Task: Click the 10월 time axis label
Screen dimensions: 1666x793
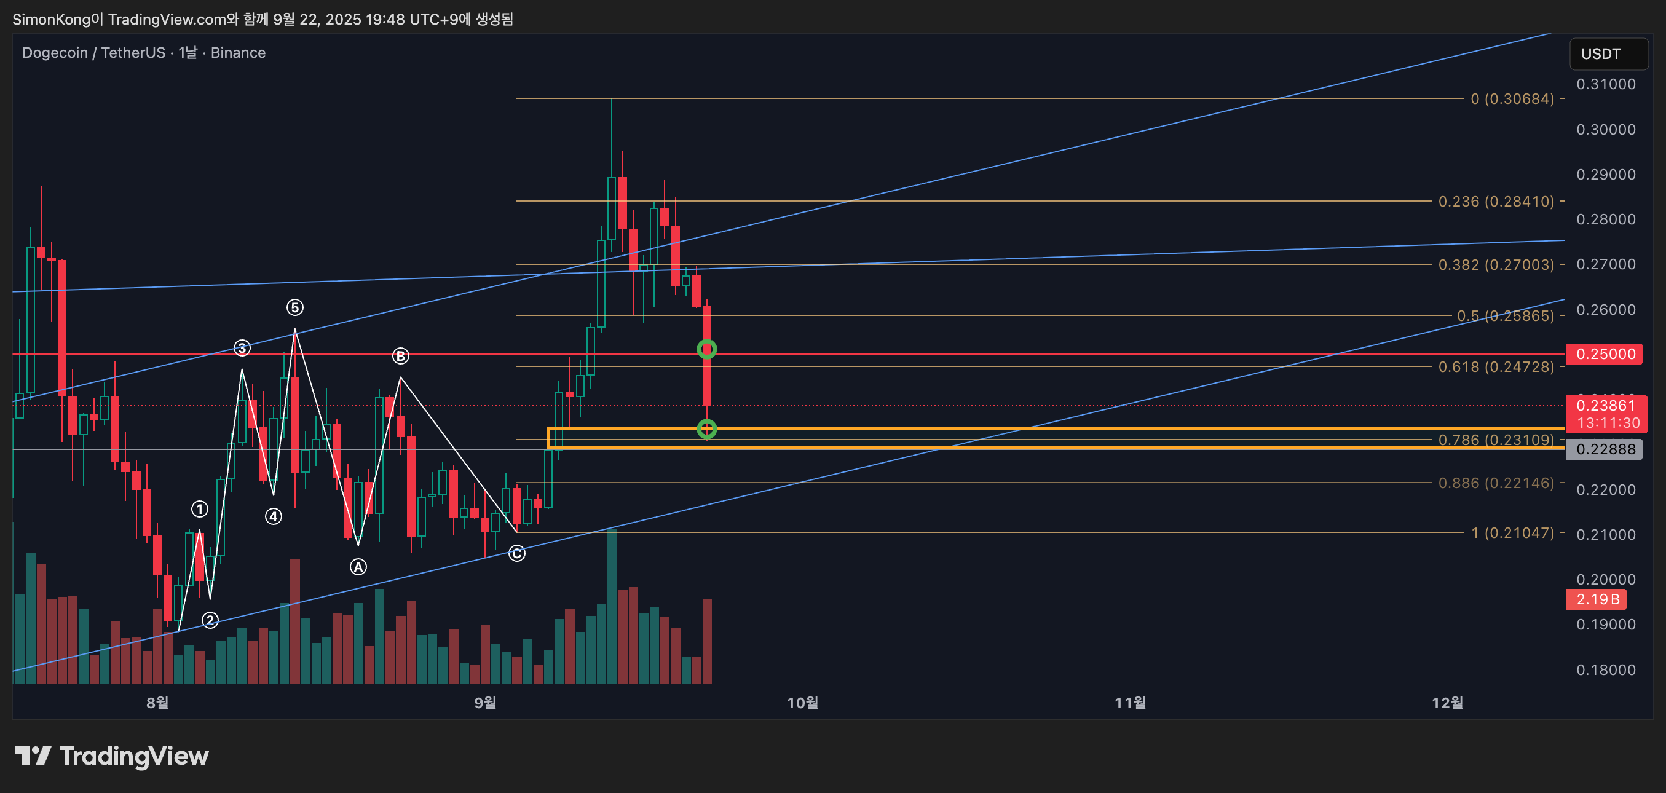Action: 802,703
